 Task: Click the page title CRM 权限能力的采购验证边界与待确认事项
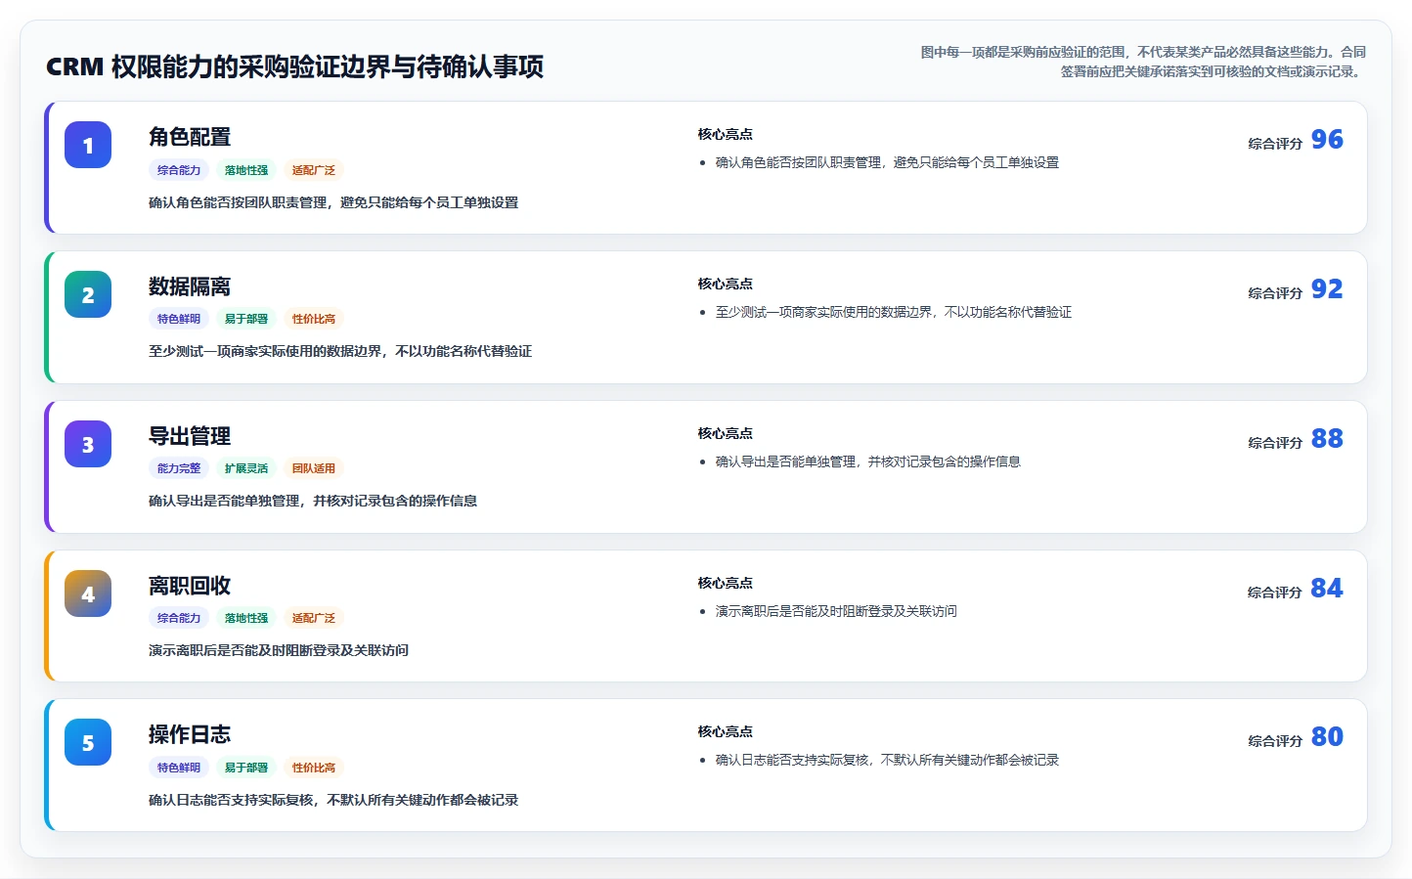(294, 66)
